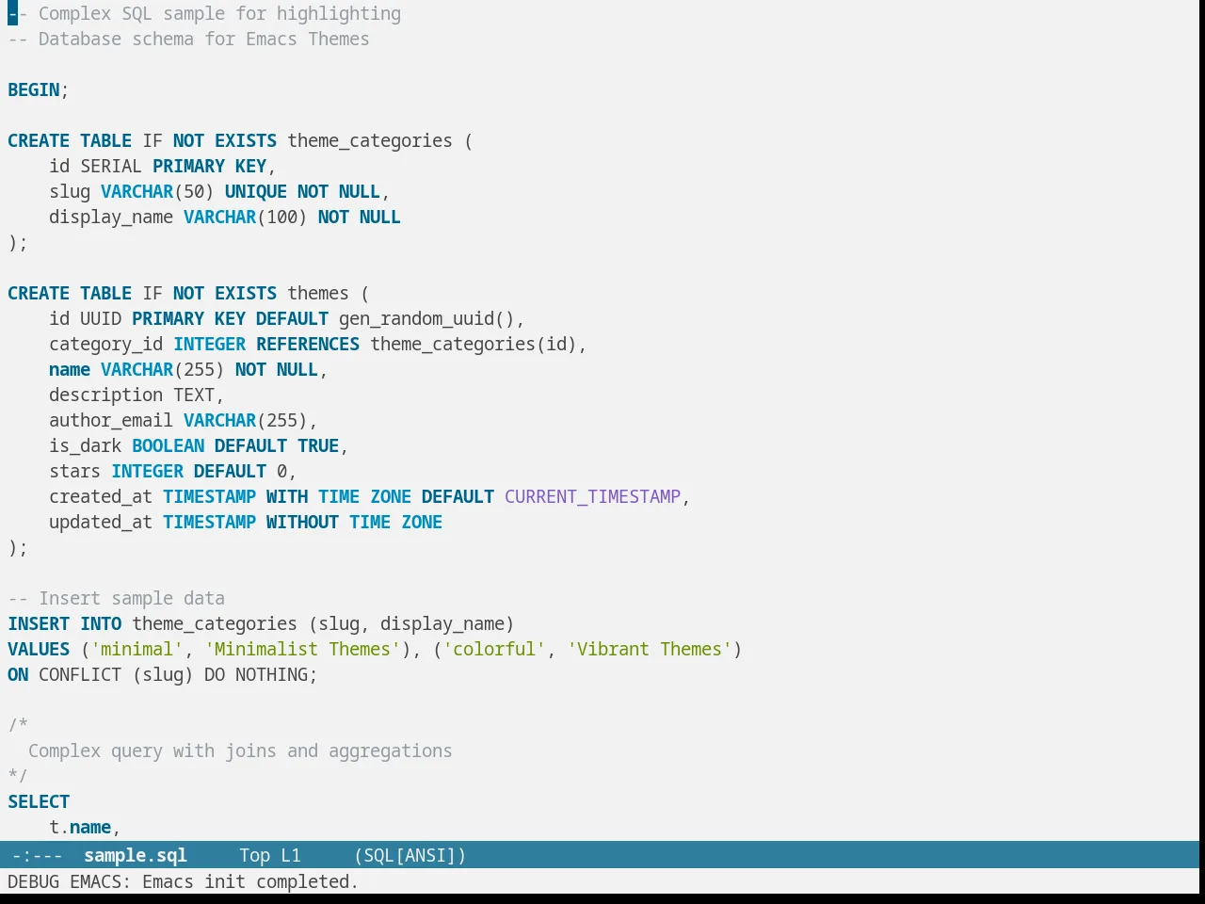Click created_at column name
This screenshot has width=1205, height=904.
click(x=101, y=496)
